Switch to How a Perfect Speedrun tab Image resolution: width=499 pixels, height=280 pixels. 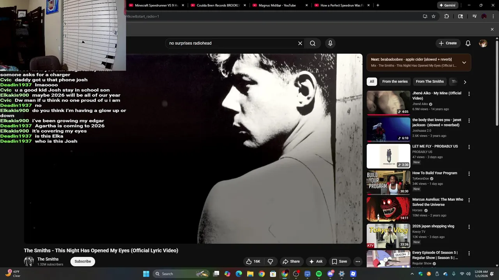[x=342, y=5]
